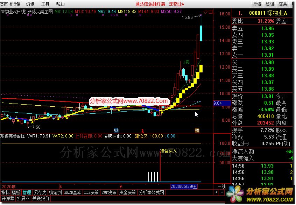
Task: Click the diamond icon above the chart
Action: coord(206,12)
